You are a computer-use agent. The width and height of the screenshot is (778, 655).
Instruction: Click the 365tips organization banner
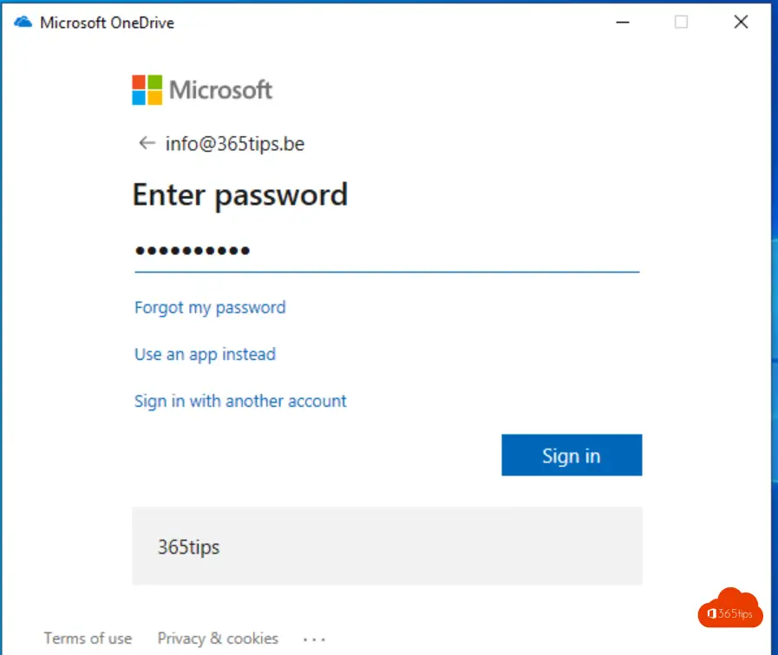click(387, 546)
